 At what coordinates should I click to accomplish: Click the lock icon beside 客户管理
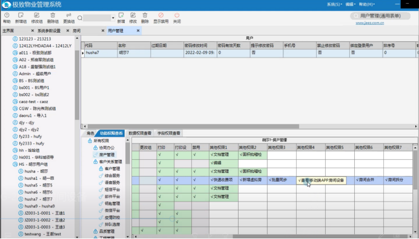[x=101, y=169]
